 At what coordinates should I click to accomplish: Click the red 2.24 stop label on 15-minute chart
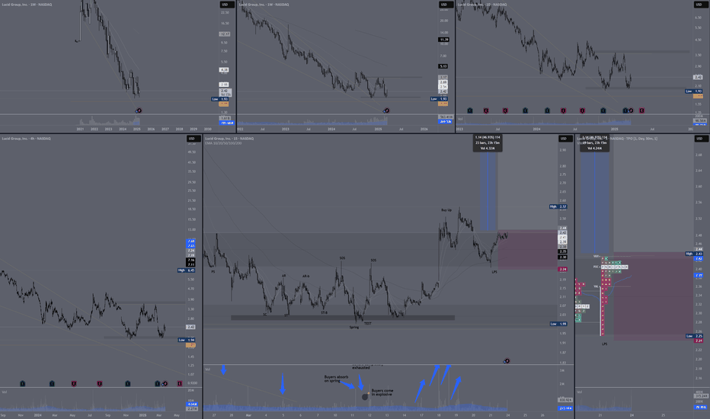point(563,270)
